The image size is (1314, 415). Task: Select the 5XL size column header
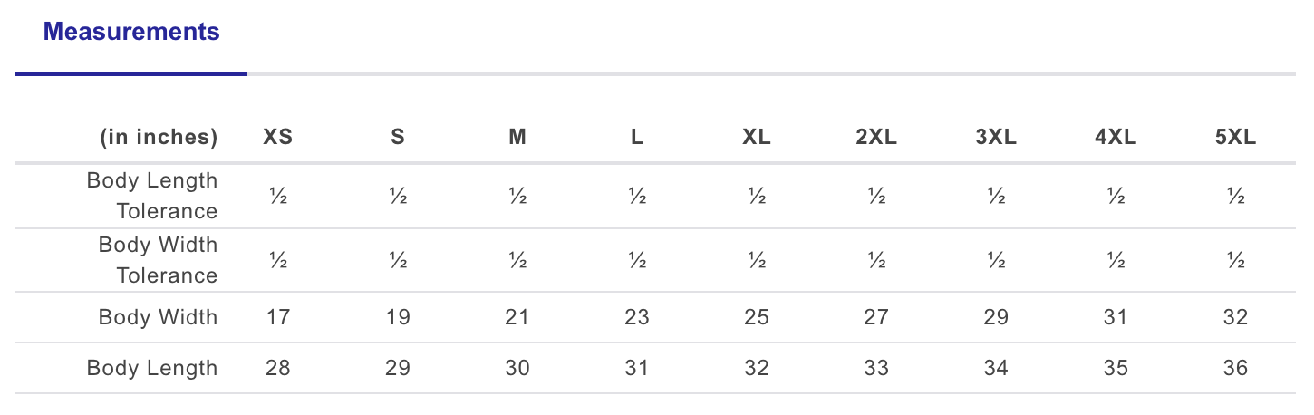point(1235,138)
